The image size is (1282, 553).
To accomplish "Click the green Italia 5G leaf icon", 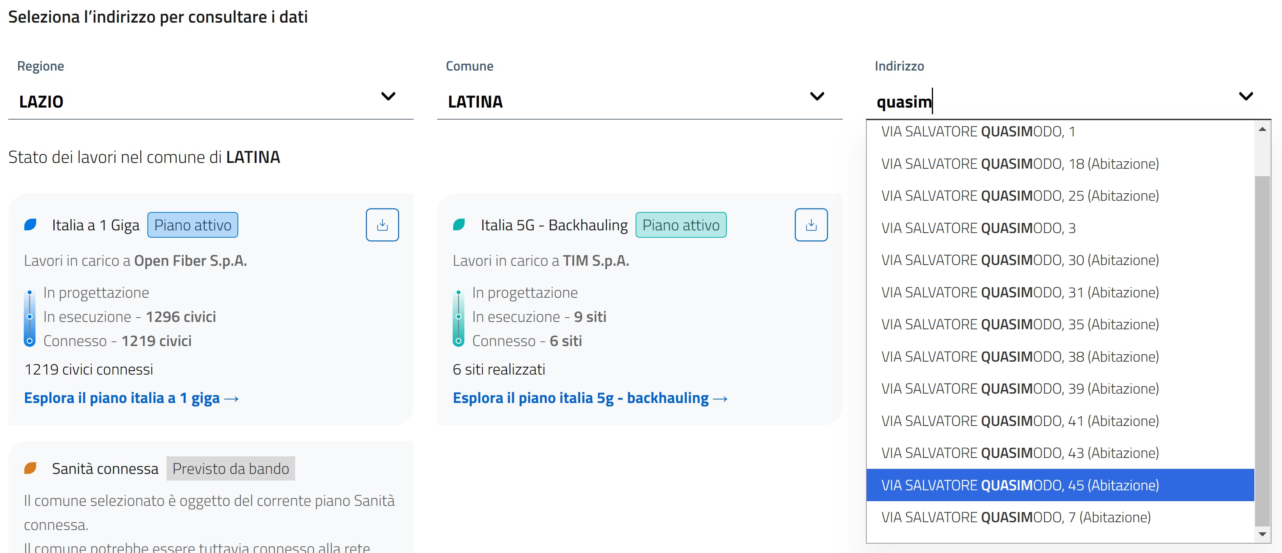I will pos(459,225).
